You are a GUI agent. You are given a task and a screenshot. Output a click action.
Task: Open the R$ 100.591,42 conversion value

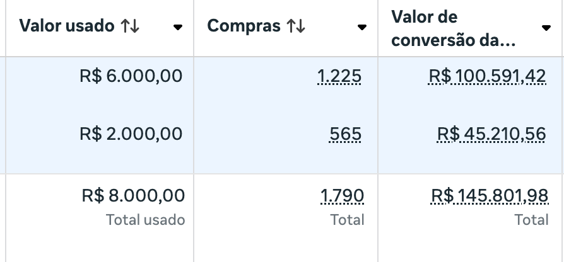pyautogui.click(x=488, y=76)
